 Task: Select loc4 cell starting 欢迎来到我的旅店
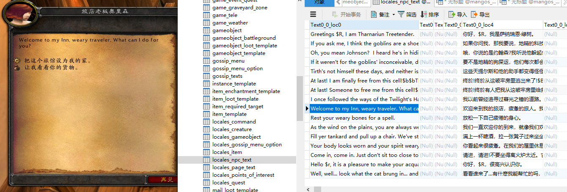[x=502, y=108]
